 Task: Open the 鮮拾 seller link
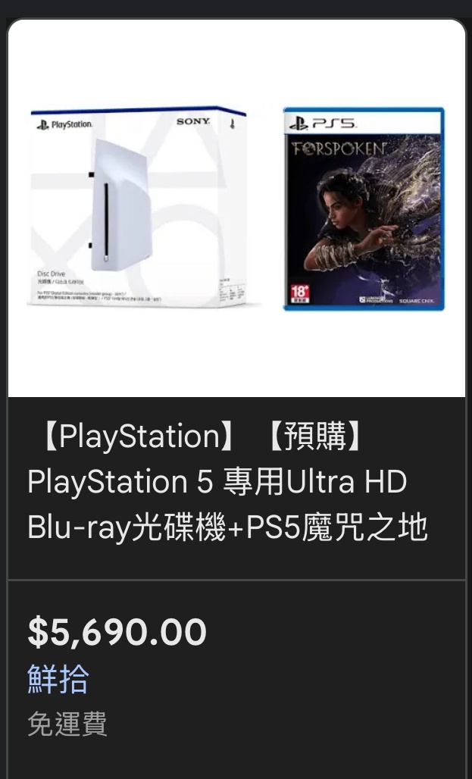[58, 679]
